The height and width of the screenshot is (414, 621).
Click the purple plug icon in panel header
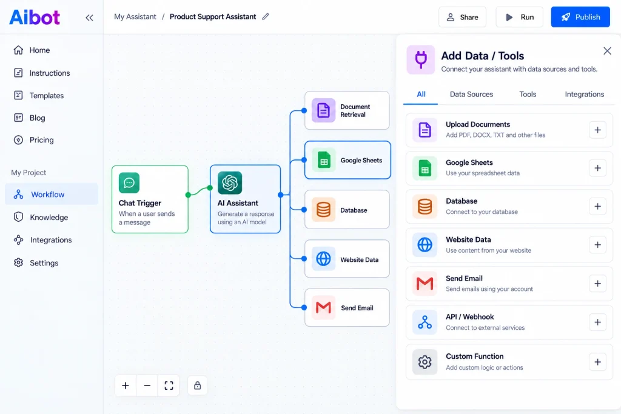pyautogui.click(x=421, y=60)
